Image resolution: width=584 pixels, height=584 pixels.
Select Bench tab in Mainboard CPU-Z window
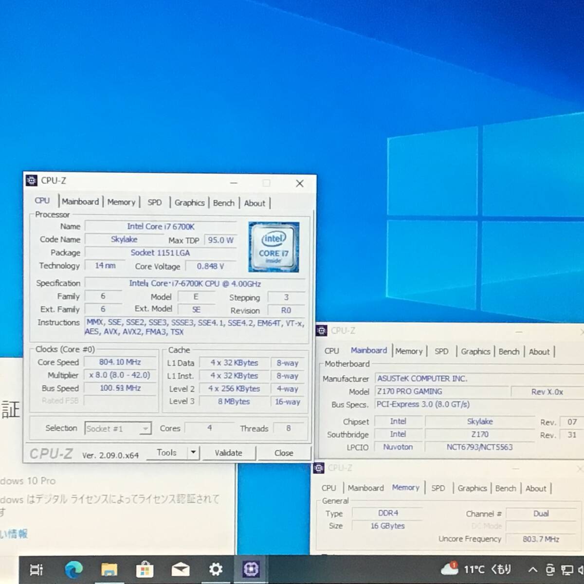(509, 352)
